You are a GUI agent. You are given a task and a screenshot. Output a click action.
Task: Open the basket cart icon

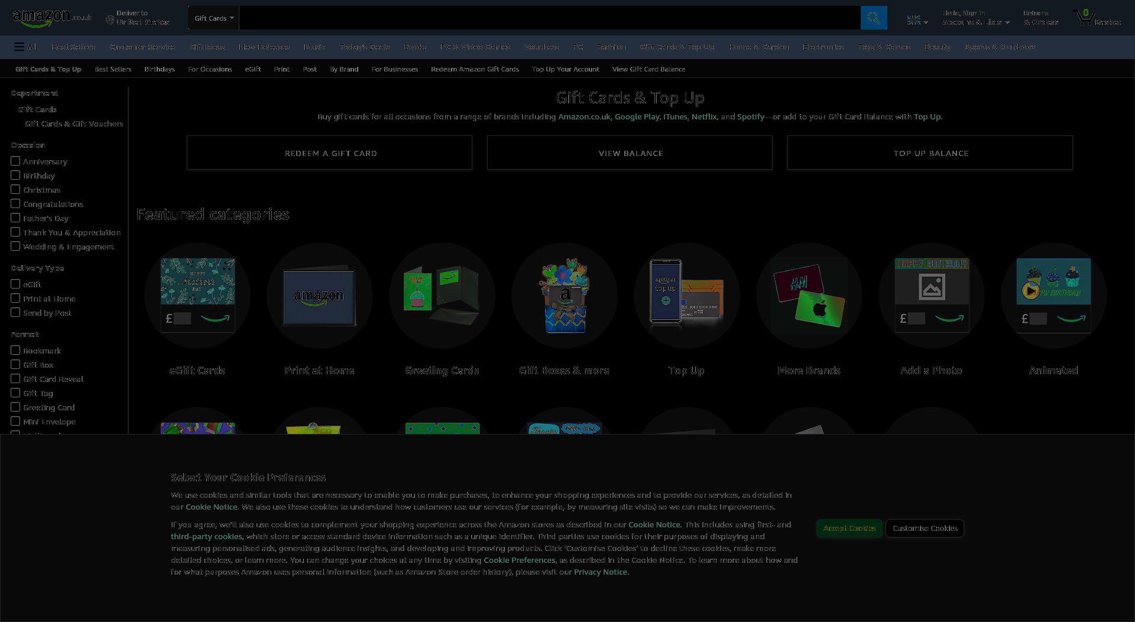[x=1097, y=18]
